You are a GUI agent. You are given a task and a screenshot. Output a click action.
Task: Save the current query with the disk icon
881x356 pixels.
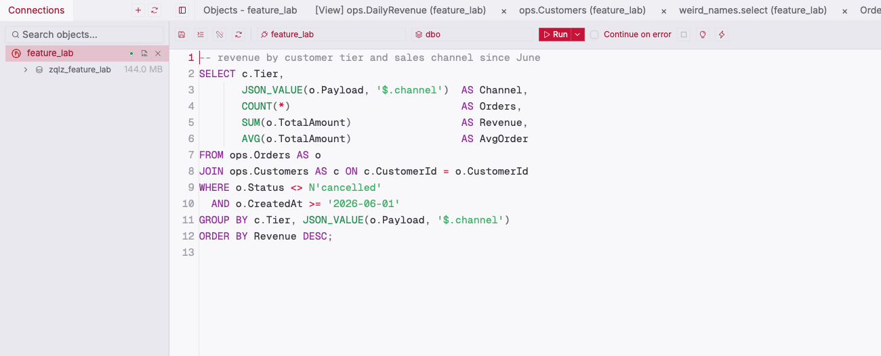(181, 35)
